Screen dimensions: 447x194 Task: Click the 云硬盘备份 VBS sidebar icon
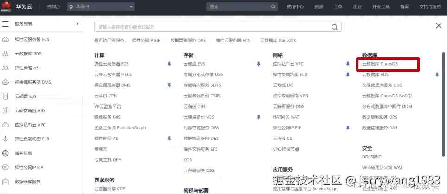click(x=6, y=110)
